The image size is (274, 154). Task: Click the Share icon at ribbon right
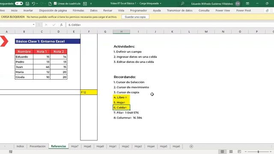point(267,11)
